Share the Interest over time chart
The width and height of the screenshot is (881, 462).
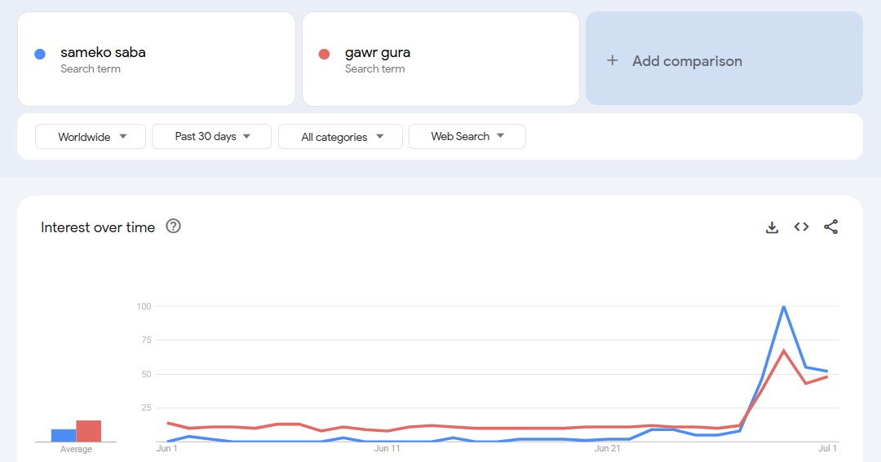[831, 227]
